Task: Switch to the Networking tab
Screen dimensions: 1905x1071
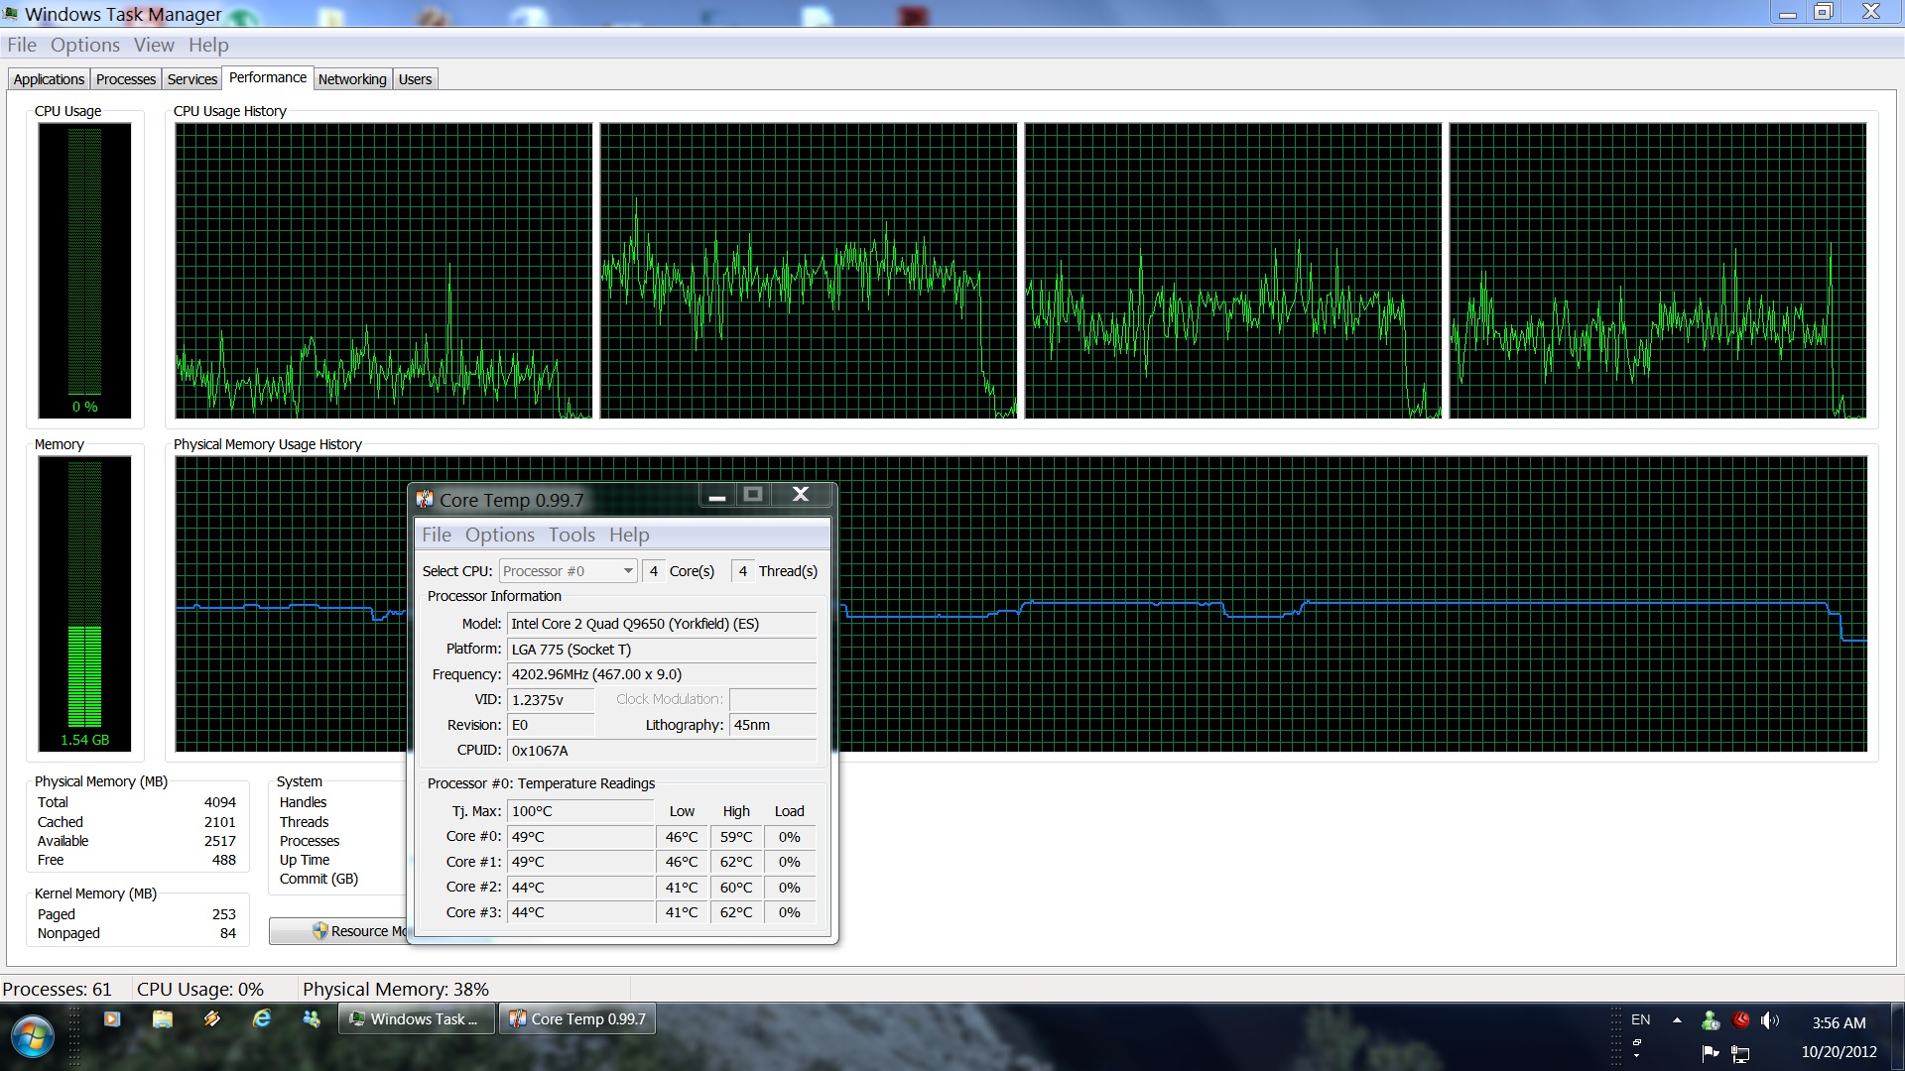Action: 352,79
